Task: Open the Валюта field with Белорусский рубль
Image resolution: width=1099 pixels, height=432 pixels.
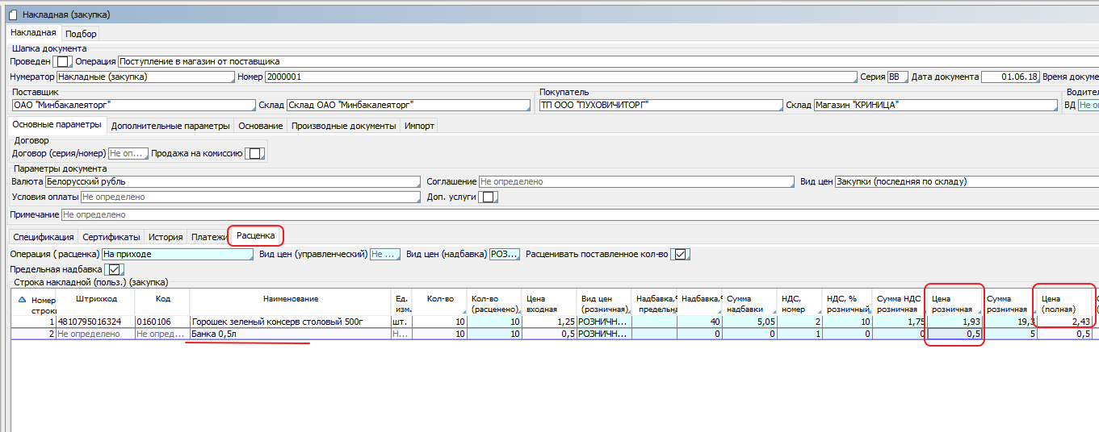Action: point(233,182)
